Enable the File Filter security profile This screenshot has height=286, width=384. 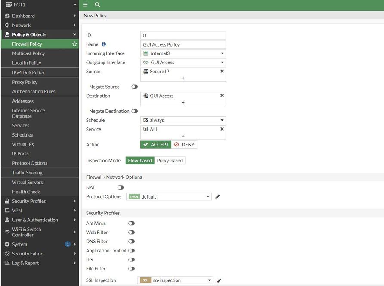tap(131, 269)
